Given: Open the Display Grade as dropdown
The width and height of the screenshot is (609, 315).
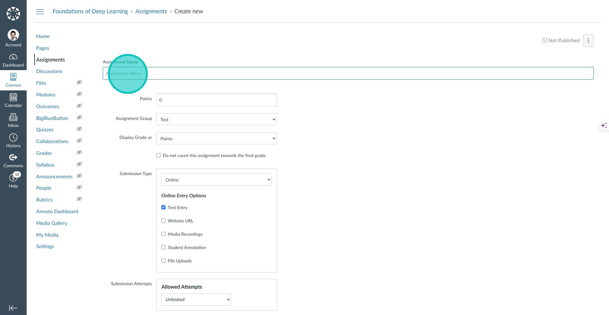Looking at the screenshot, I should click(216, 138).
